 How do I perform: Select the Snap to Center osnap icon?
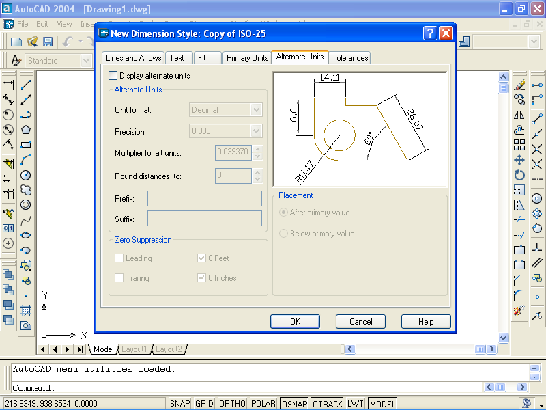537,199
